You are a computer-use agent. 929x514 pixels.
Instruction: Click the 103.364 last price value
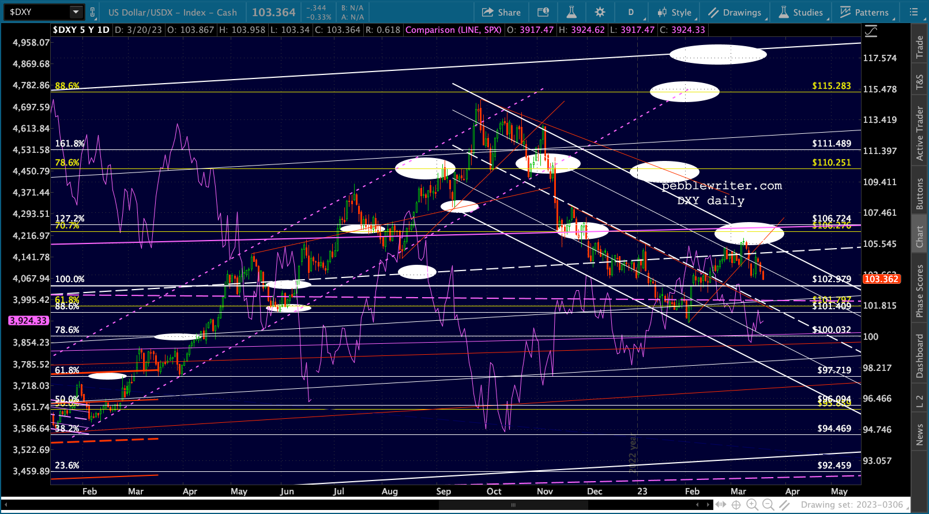click(x=273, y=12)
